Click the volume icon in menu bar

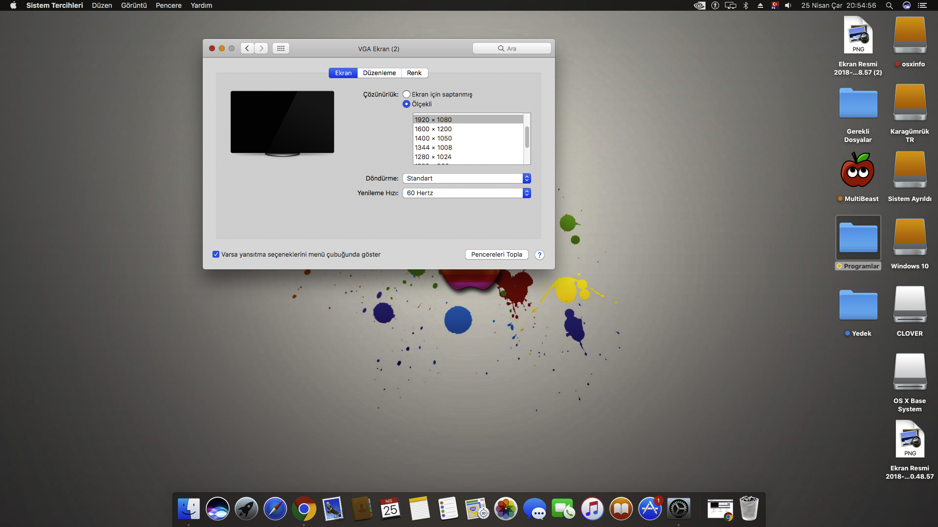788,5
